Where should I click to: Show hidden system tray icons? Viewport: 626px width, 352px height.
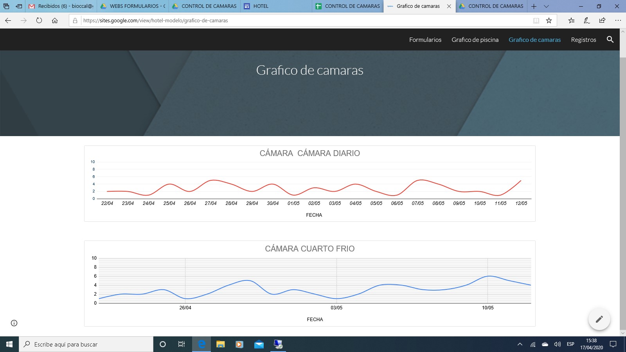point(520,344)
